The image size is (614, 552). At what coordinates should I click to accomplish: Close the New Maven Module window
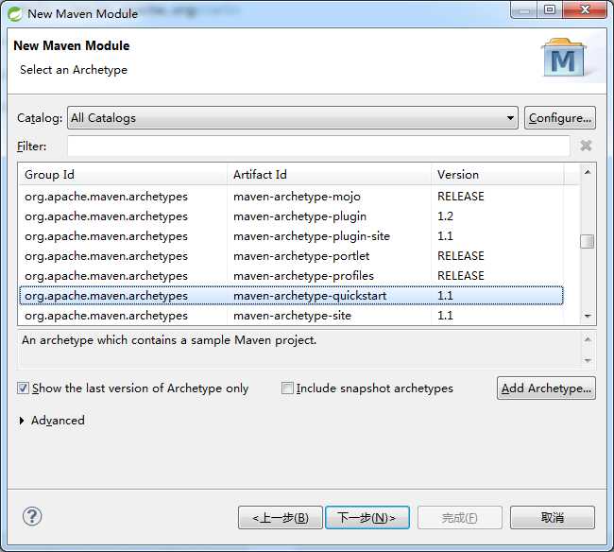click(x=585, y=9)
